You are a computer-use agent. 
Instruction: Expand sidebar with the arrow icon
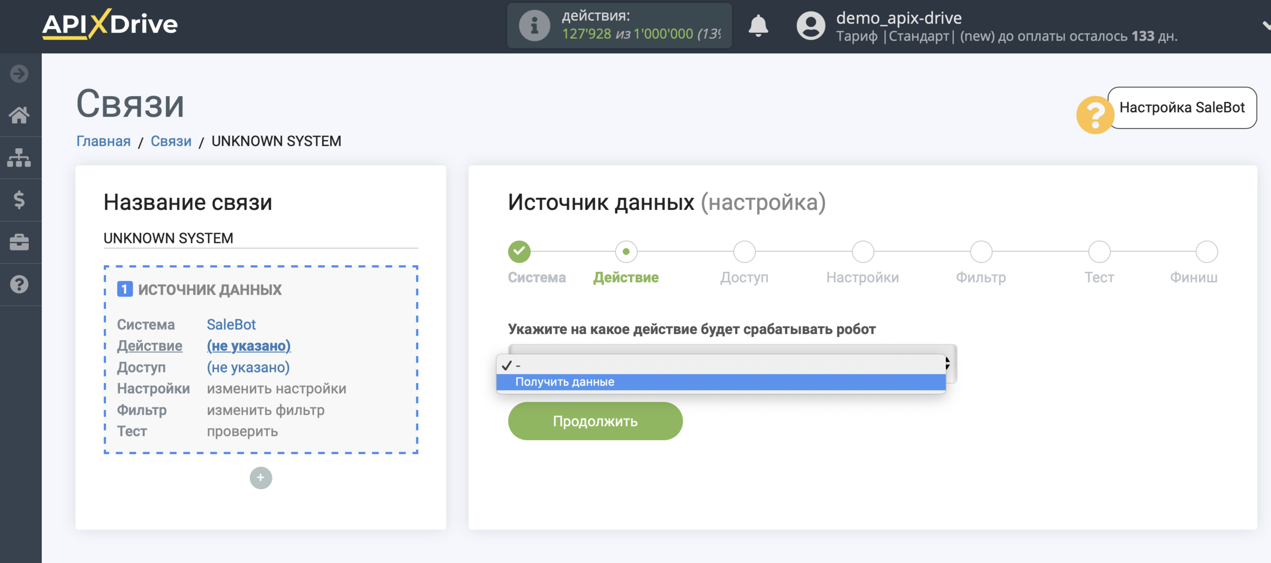click(x=20, y=74)
